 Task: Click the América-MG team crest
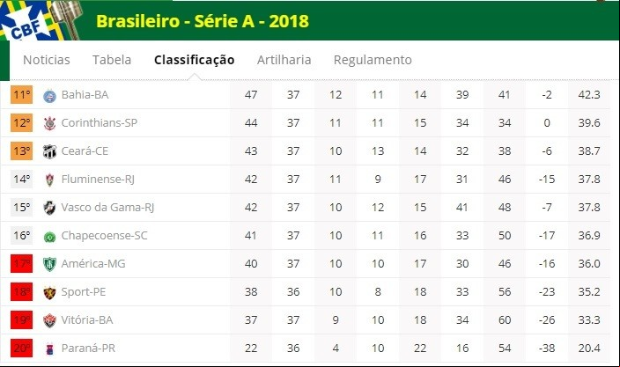click(49, 264)
